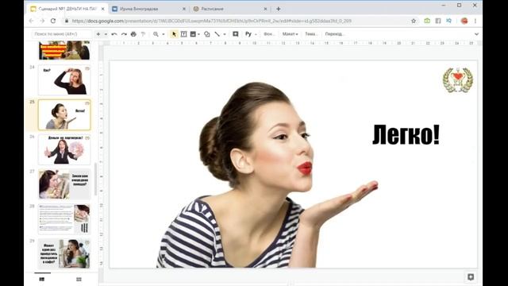Select the line tool
This screenshot has height=286, width=508.
pos(217,34)
